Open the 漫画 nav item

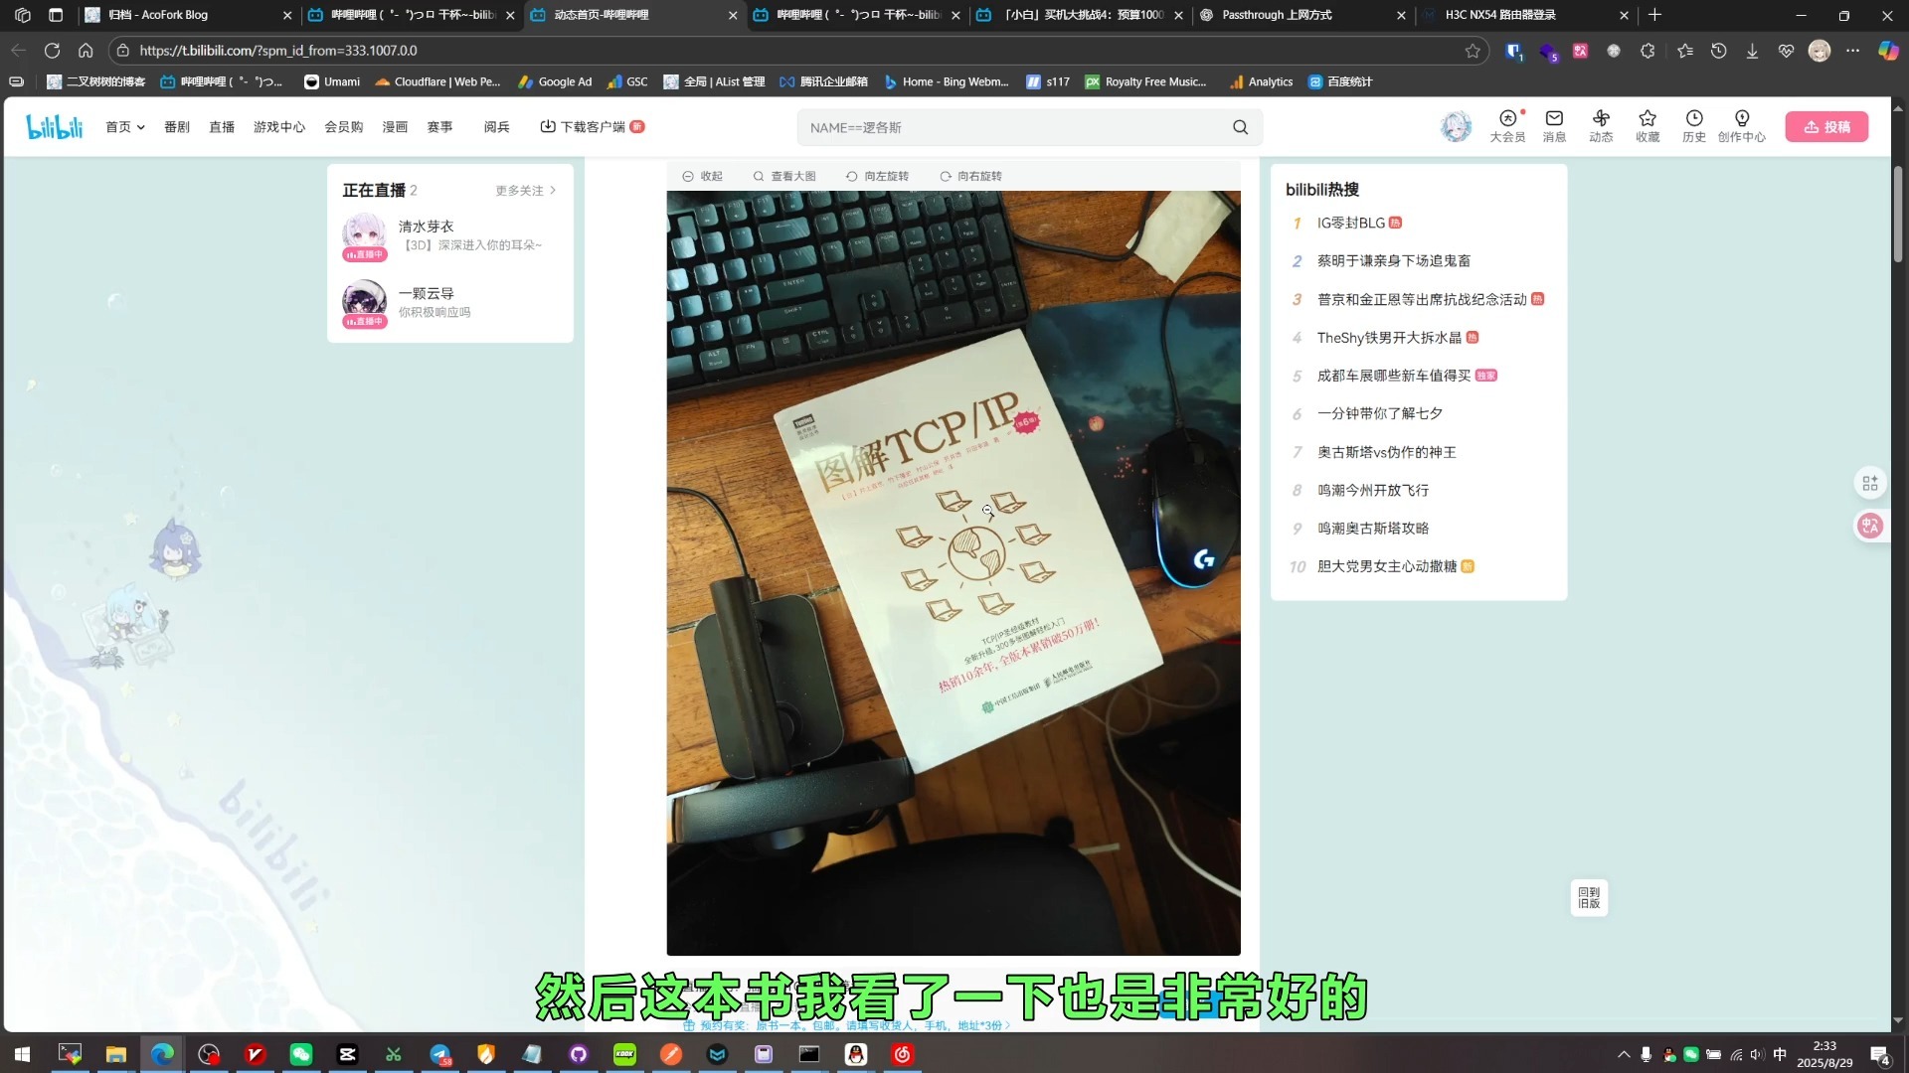coord(396,127)
